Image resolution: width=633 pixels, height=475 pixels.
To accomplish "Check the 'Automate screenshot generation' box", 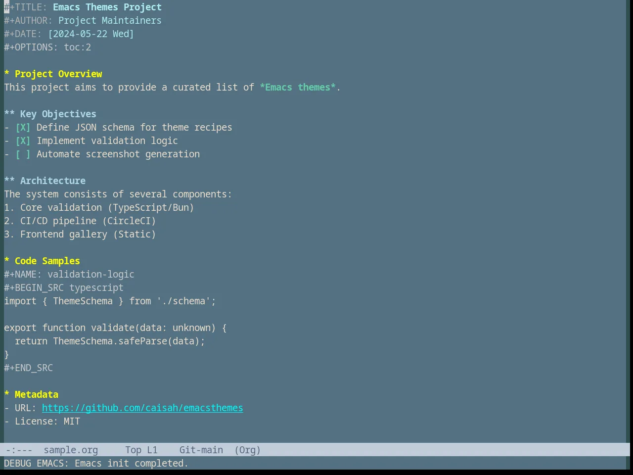I will (x=23, y=154).
